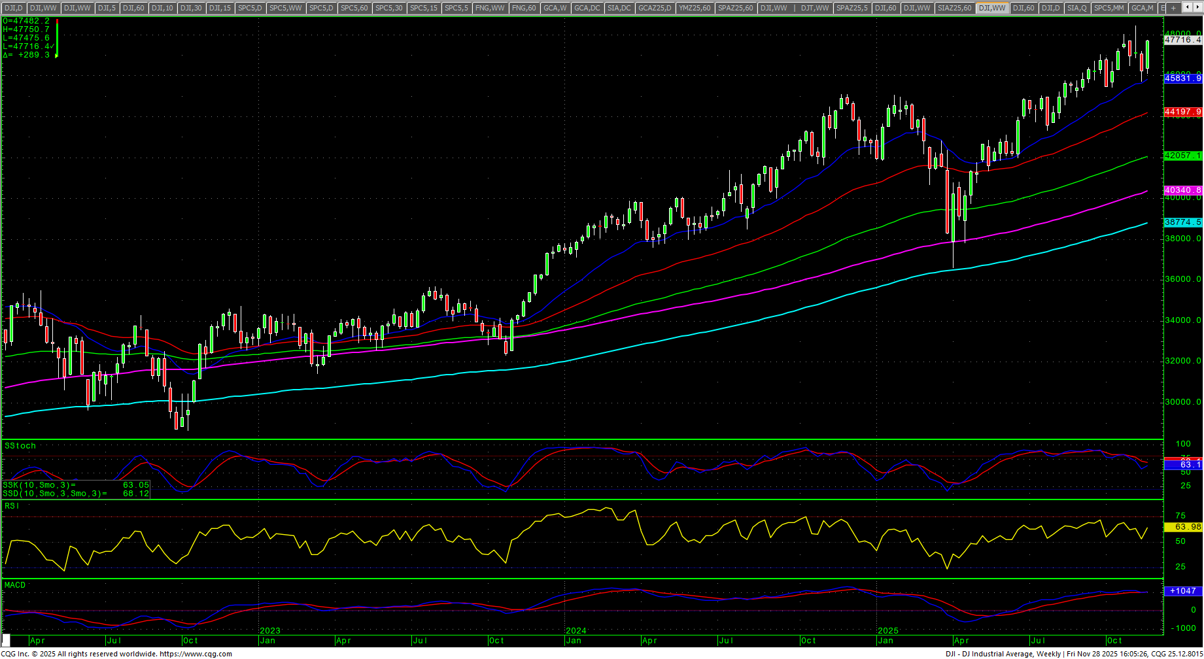Select the YMZ25,60 tab
The height and width of the screenshot is (659, 1204).
tap(694, 8)
